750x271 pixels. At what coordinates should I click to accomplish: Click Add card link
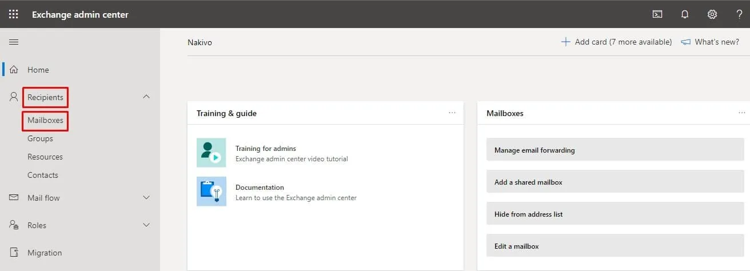pos(616,42)
